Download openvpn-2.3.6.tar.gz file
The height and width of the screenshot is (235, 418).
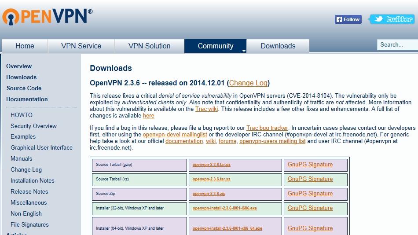211,165
